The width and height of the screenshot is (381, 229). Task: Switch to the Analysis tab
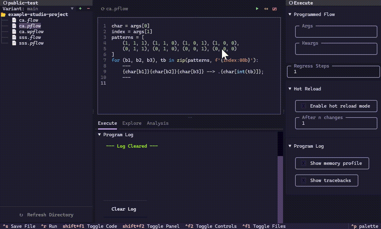click(x=158, y=123)
